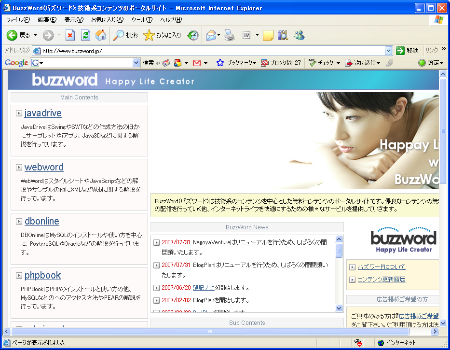Print the page with printer icon
The height and width of the screenshot is (350, 450).
(229, 35)
